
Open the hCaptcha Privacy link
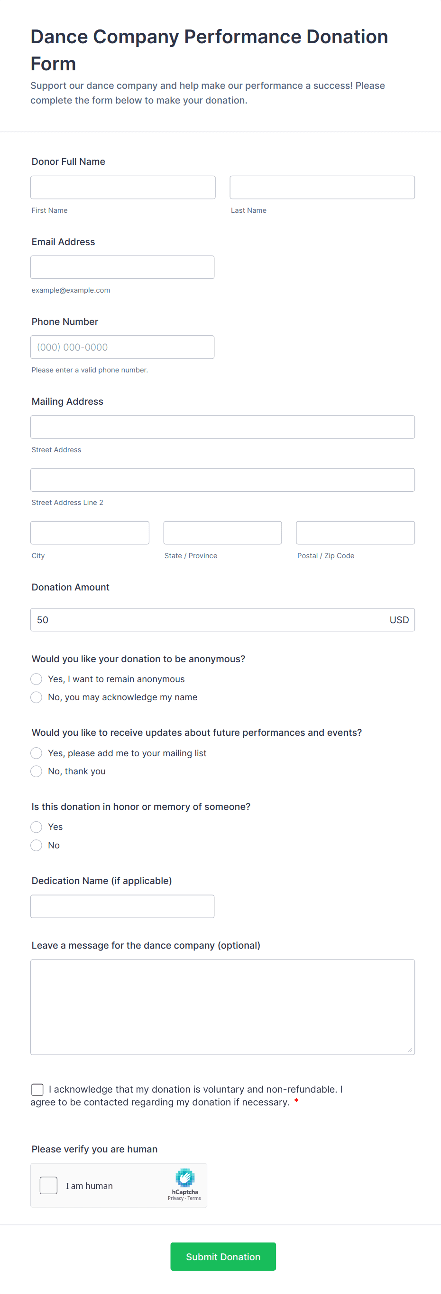(175, 1198)
